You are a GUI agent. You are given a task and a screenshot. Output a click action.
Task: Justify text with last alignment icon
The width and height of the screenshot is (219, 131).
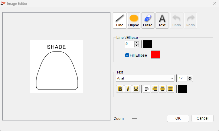pos(170,89)
